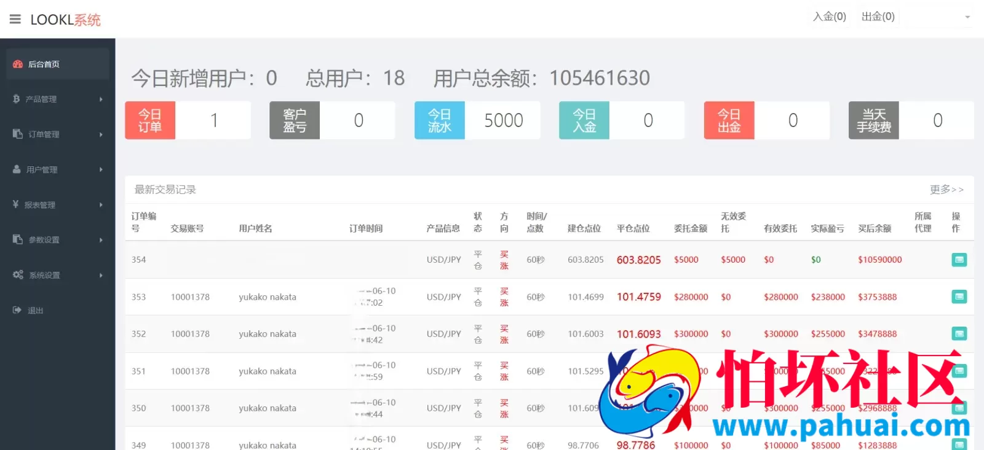The width and height of the screenshot is (984, 450).
Task: Click 平仓点位 101.6093 value
Action: (638, 334)
